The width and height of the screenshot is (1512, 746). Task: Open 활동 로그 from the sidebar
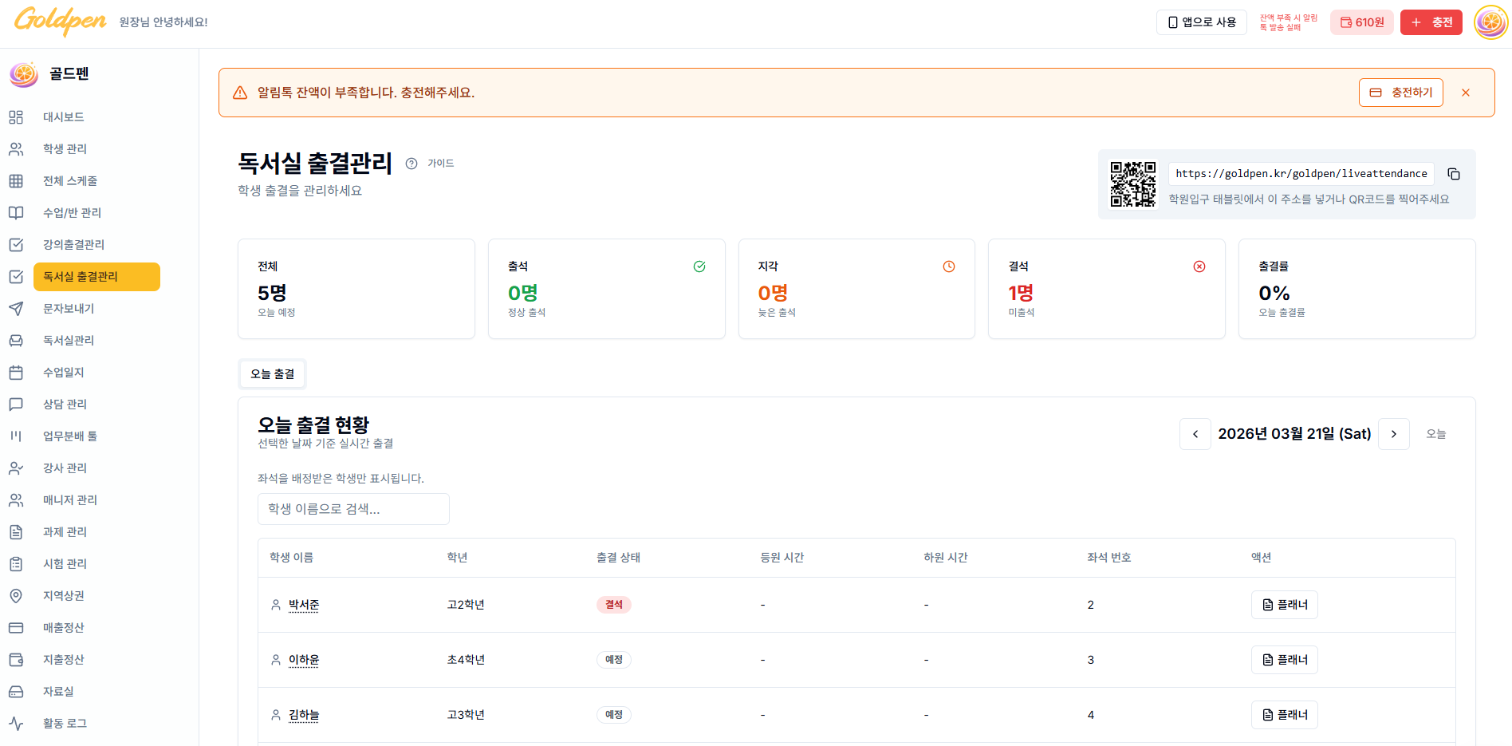[x=66, y=724]
